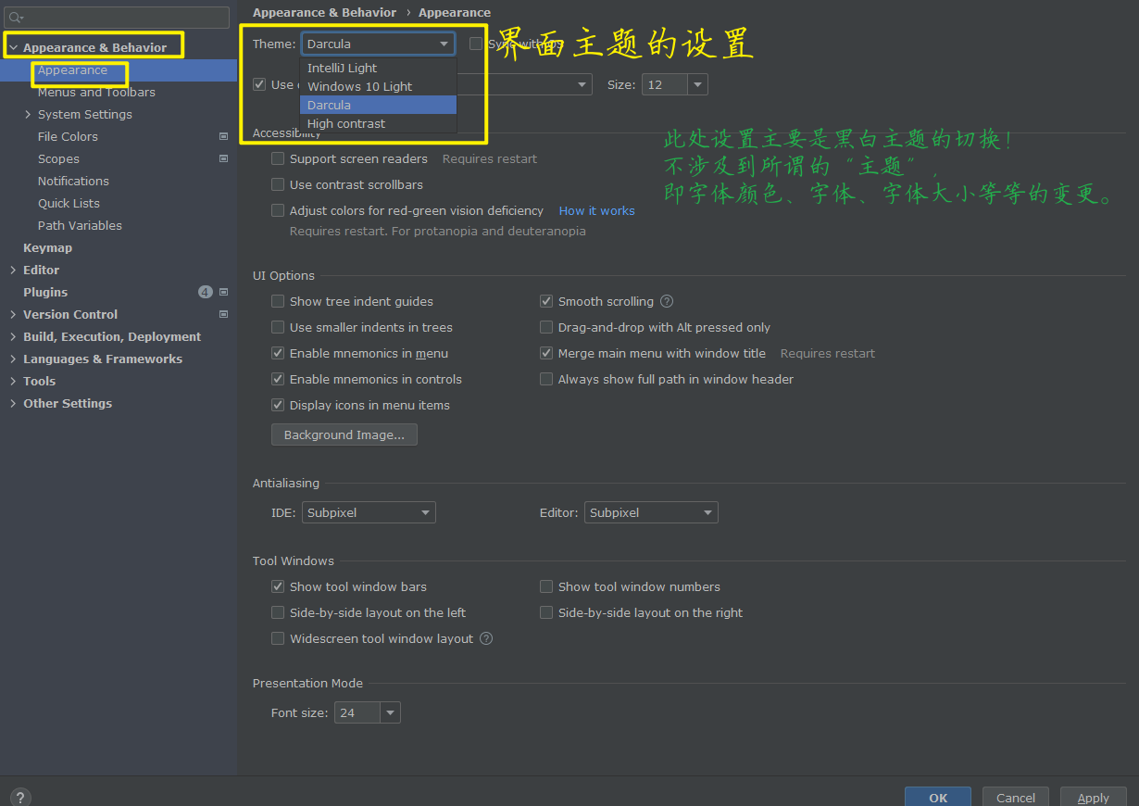Toggle Adjust colors for red-green vision deficiency
Image resolution: width=1139 pixels, height=806 pixels.
coord(278,210)
